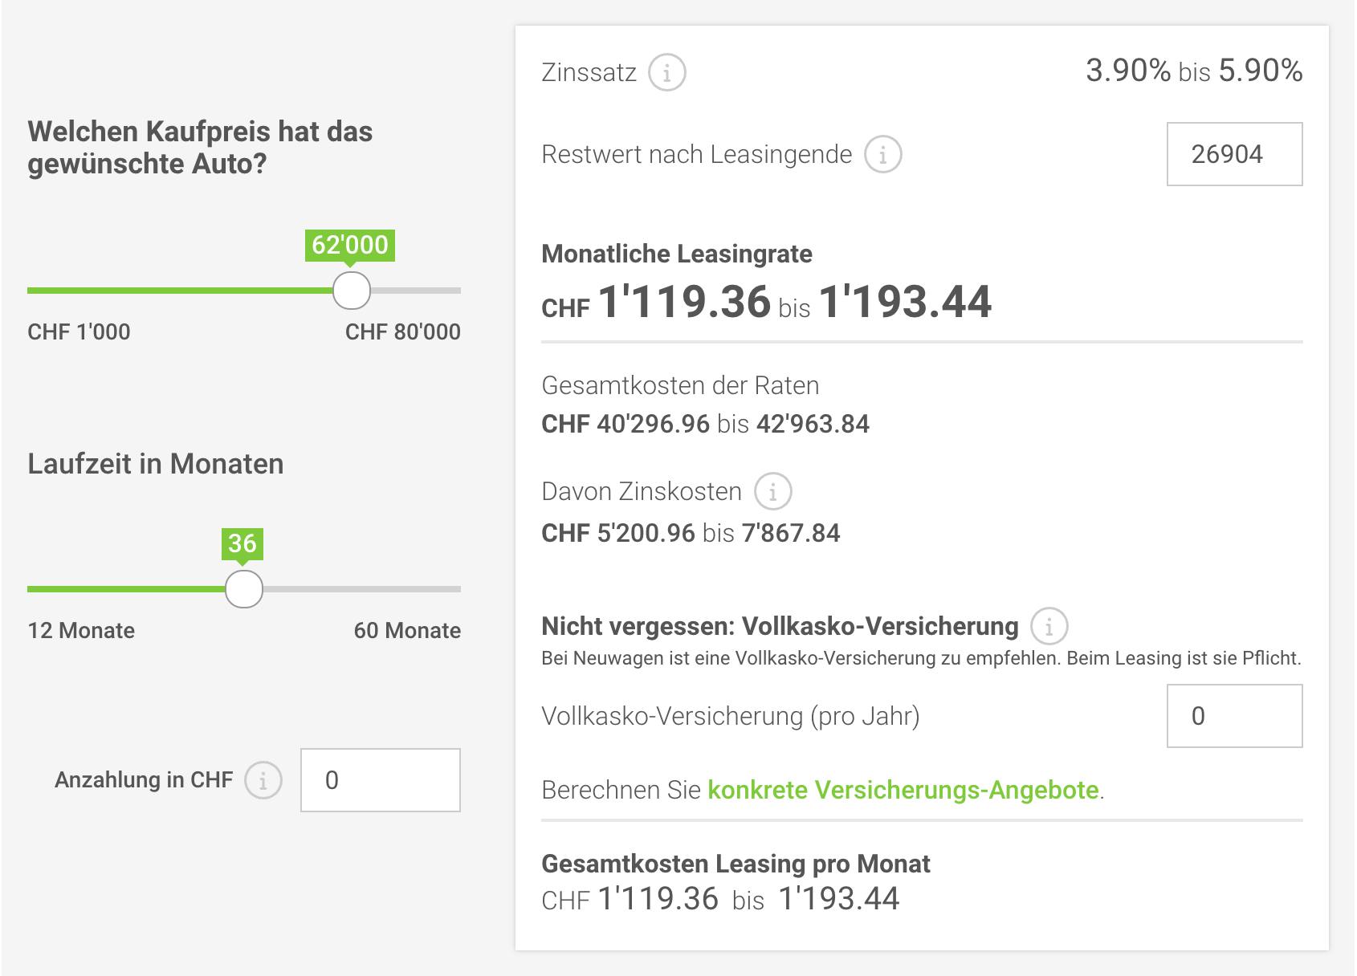Click the green 36 value badge
Viewport: 1357px width, 976px height.
click(242, 543)
